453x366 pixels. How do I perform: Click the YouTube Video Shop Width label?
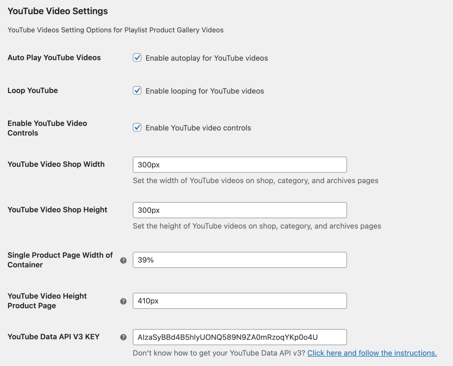click(56, 164)
